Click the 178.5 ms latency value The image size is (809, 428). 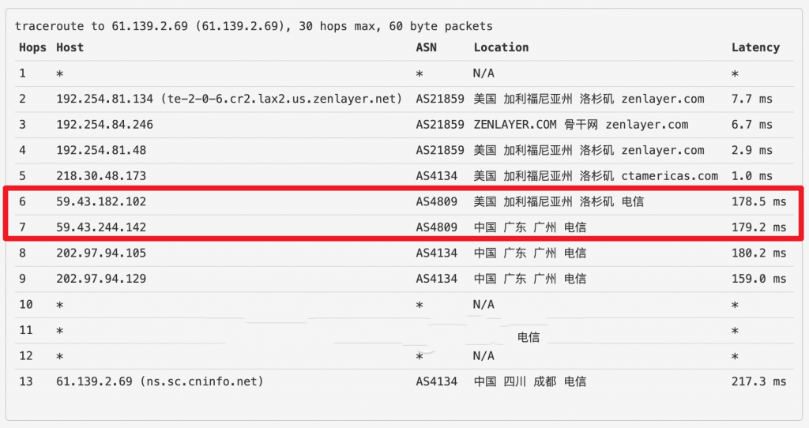click(758, 201)
